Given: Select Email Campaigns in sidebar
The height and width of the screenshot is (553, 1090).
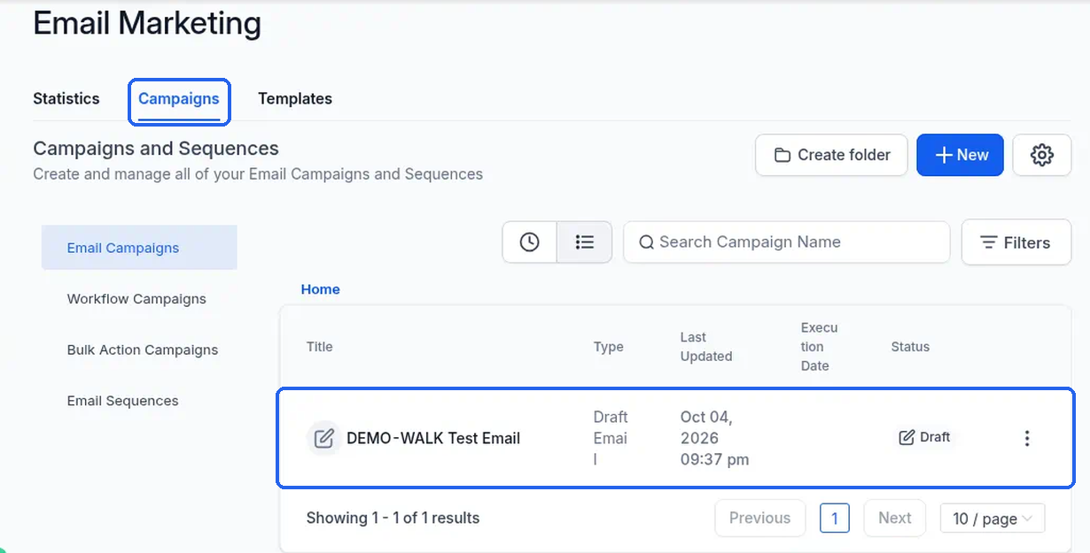Looking at the screenshot, I should tap(139, 248).
